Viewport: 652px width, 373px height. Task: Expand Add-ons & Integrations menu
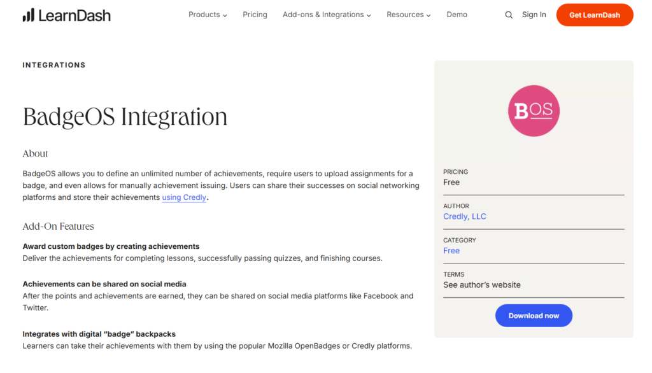coord(327,15)
